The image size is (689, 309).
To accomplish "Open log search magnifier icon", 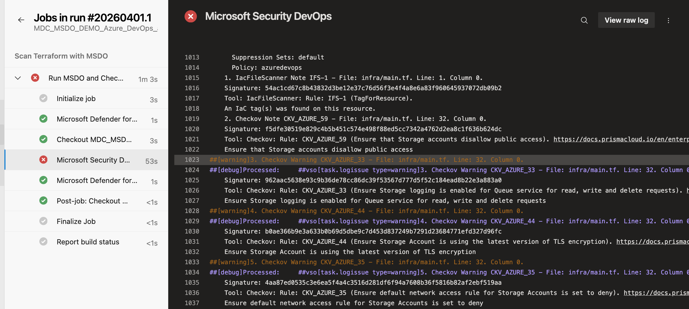I will point(584,20).
